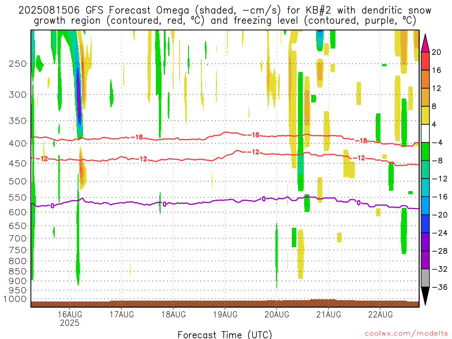Click the cyan -12-to-−16 colorbar swatch

coord(425,188)
